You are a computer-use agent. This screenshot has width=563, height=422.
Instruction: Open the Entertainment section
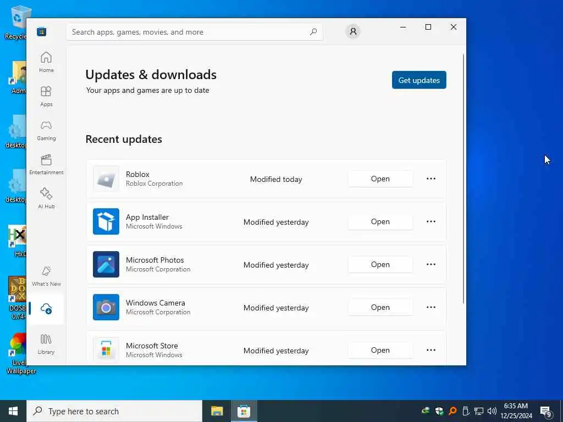(46, 164)
